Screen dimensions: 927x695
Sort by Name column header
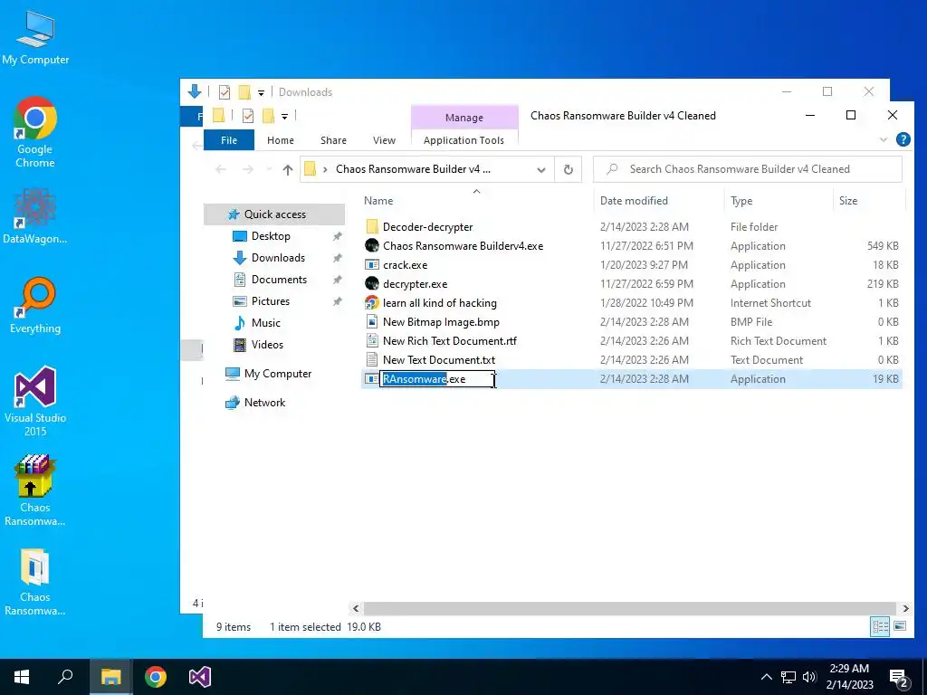(476, 201)
